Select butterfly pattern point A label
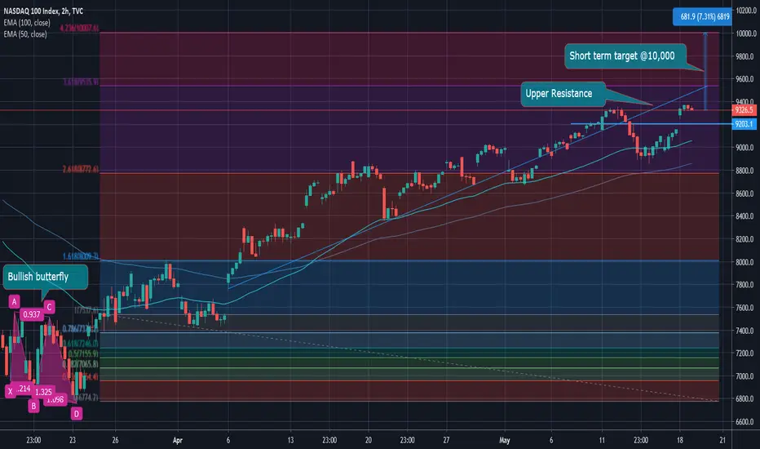This screenshot has width=760, height=449. [x=14, y=302]
